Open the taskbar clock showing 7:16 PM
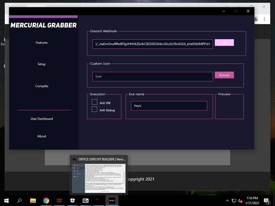The width and height of the screenshot is (275, 206). tap(252, 201)
